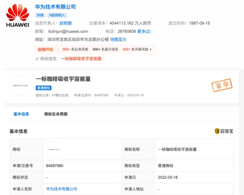The image size is (244, 195).
Task: Open the 华为技术有限公司 company title link
Action: (55, 7)
